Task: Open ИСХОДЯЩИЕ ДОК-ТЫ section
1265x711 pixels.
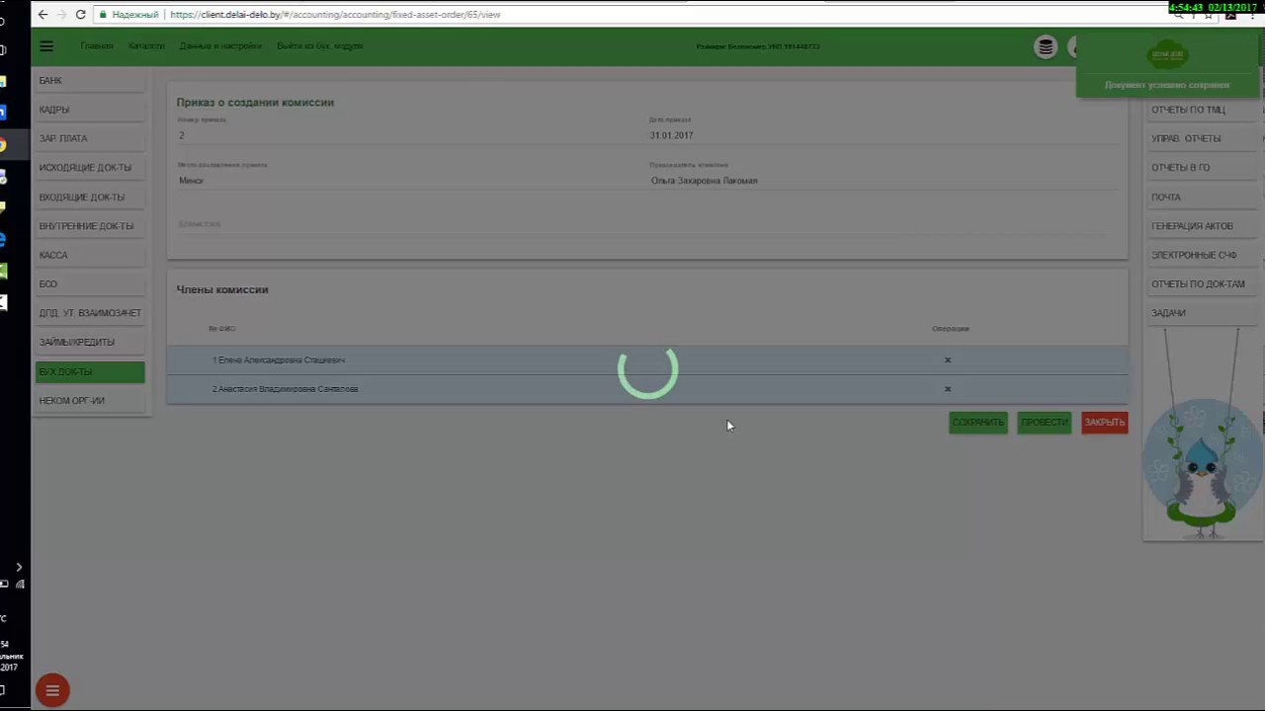Action: (x=90, y=167)
